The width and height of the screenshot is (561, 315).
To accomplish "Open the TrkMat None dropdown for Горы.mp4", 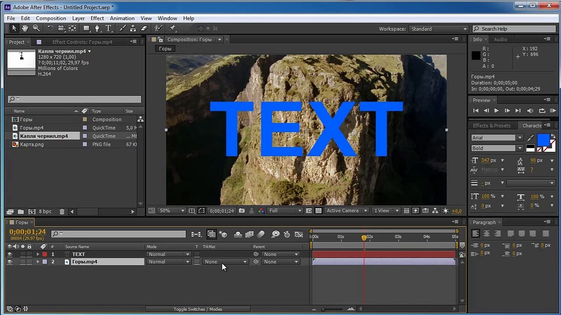I will pos(226,262).
